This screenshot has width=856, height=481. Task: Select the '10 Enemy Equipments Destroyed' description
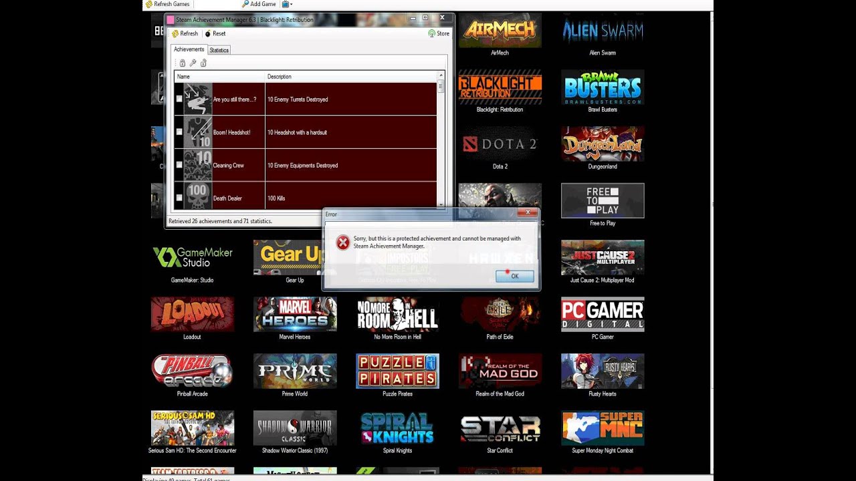click(x=302, y=165)
